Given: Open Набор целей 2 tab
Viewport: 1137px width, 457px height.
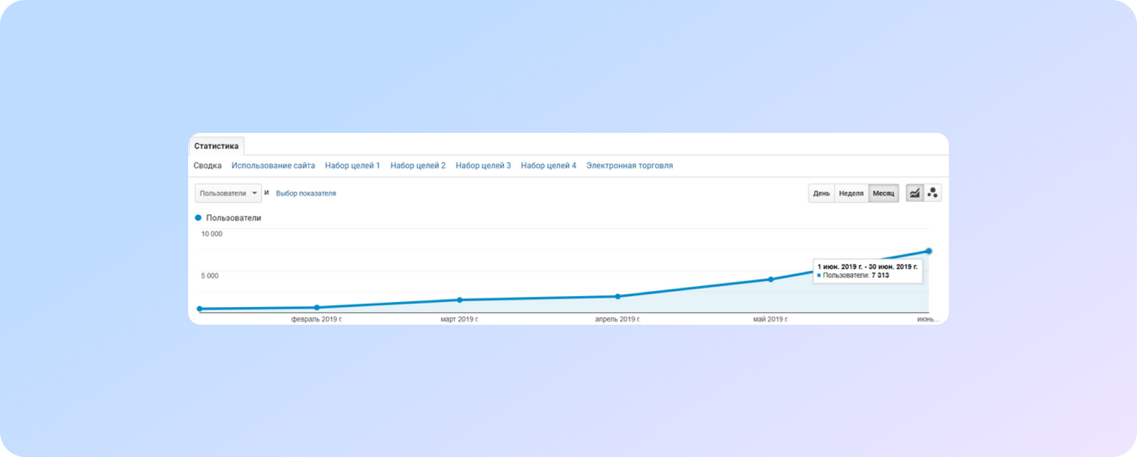Looking at the screenshot, I should [418, 166].
